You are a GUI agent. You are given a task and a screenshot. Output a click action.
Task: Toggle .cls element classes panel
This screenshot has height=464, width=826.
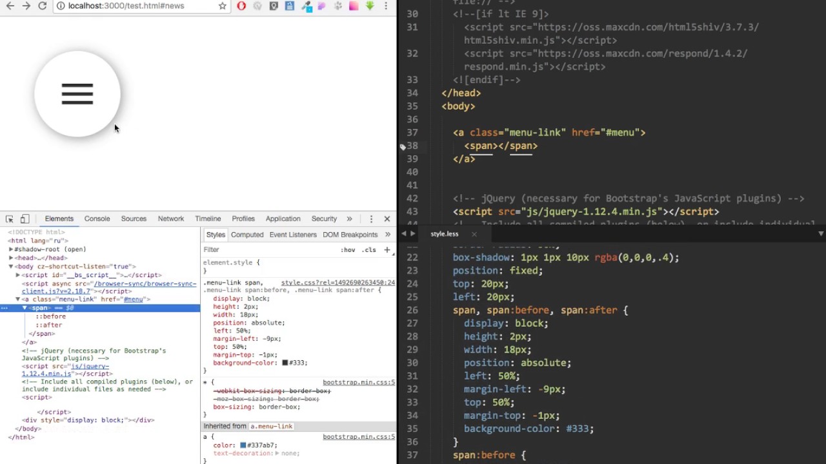point(368,250)
